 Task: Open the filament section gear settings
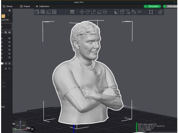pos(10,33)
